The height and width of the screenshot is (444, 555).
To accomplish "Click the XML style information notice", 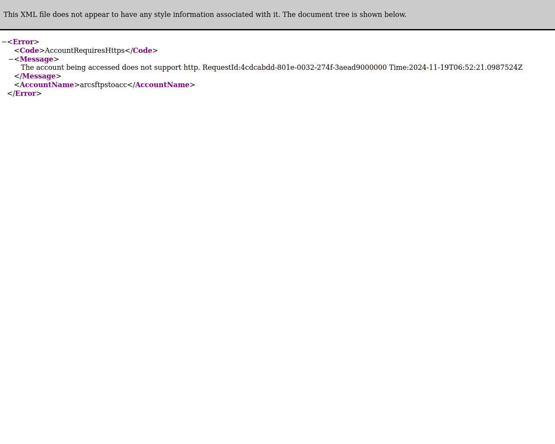I will pos(205,15).
